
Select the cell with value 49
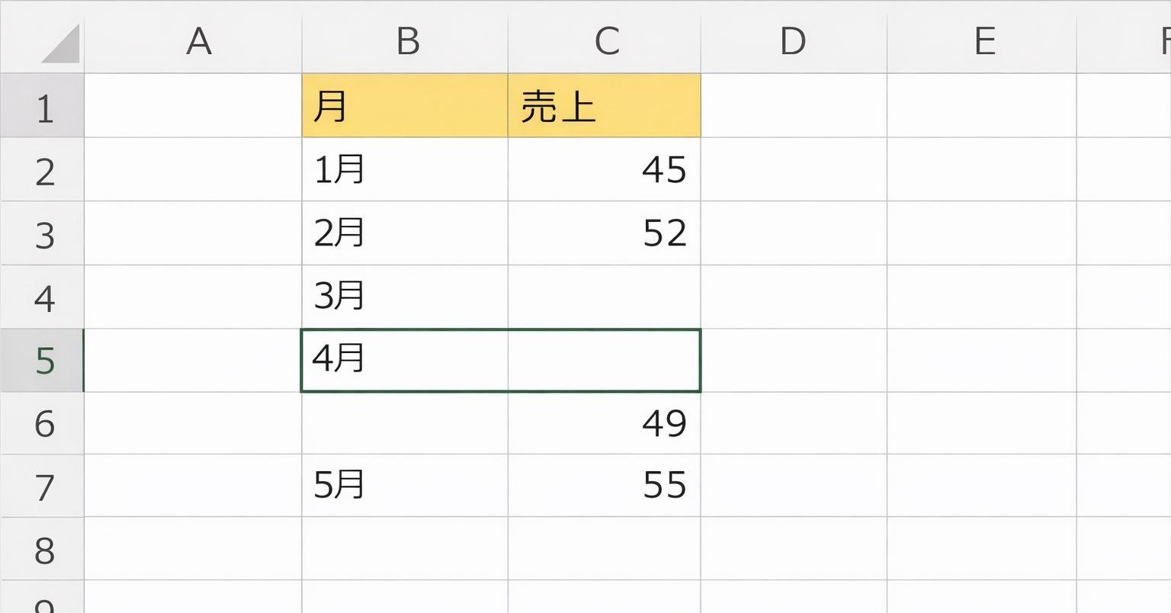coord(604,423)
